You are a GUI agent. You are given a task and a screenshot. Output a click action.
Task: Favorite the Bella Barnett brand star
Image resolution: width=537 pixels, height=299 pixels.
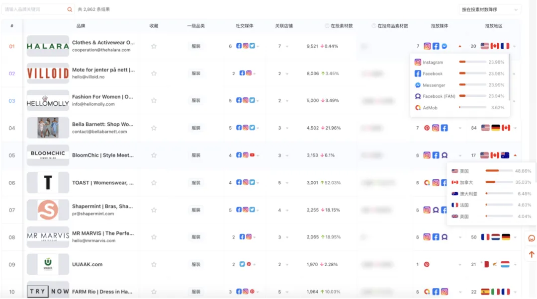[154, 128]
